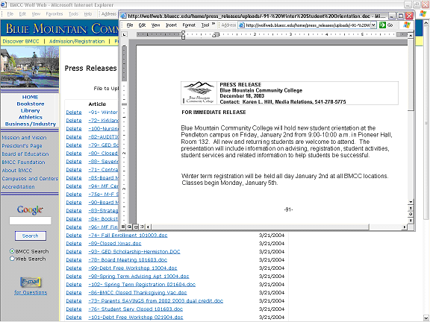Click the Previous Page double-arrow button
Screen dimensions: 430x322
click(x=411, y=209)
